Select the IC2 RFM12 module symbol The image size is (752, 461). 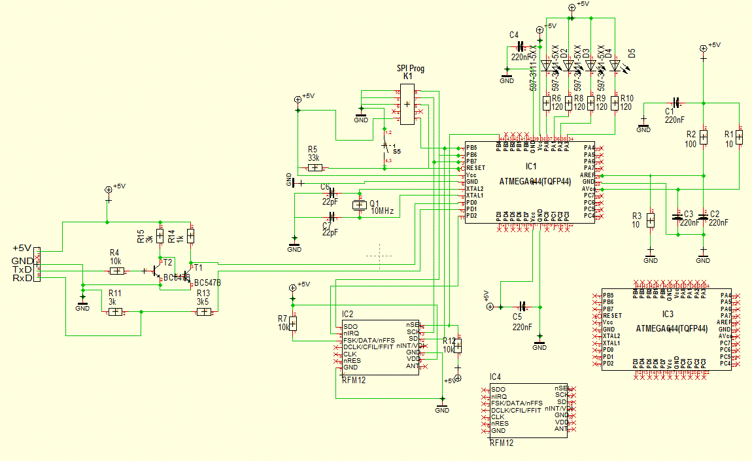[381, 348]
